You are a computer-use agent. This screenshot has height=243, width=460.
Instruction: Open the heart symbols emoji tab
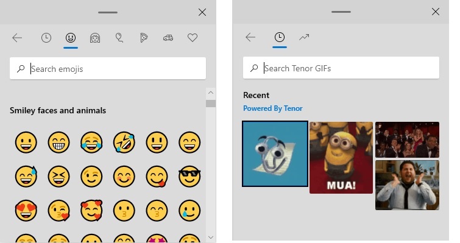[193, 38]
